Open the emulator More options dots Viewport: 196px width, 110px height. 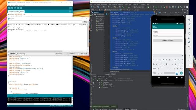[x=189, y=65]
